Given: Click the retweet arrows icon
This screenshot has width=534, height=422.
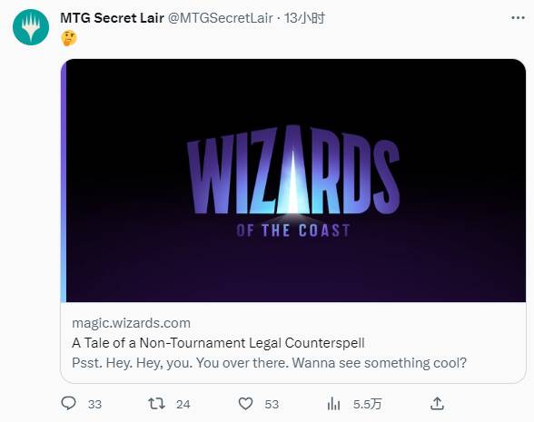Looking at the screenshot, I should point(156,404).
